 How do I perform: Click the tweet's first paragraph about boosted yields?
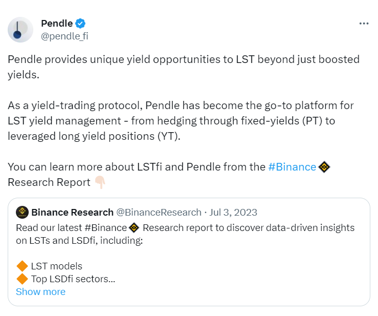[184, 67]
